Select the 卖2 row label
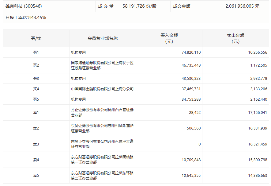The image size is (271, 186). 36,128
